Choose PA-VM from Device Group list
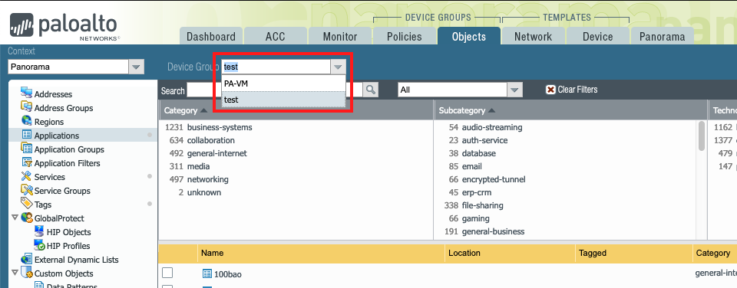737x288 pixels. [283, 83]
